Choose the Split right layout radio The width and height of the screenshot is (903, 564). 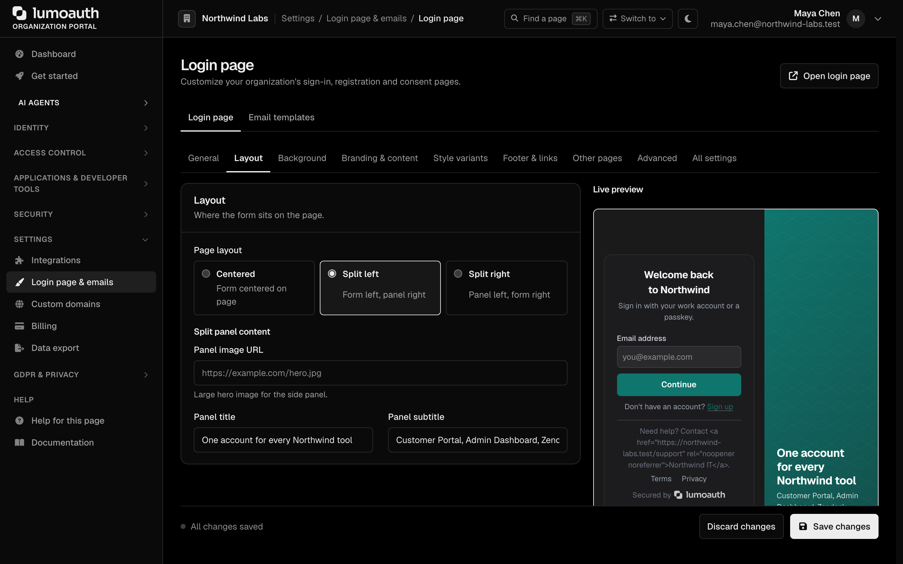(x=458, y=274)
